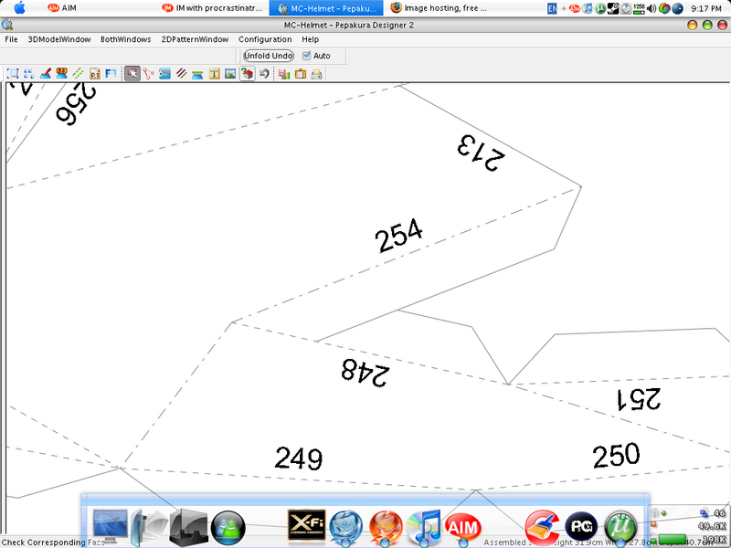731x548 pixels.
Task: Open the PCG icon in the dock
Action: [581, 527]
